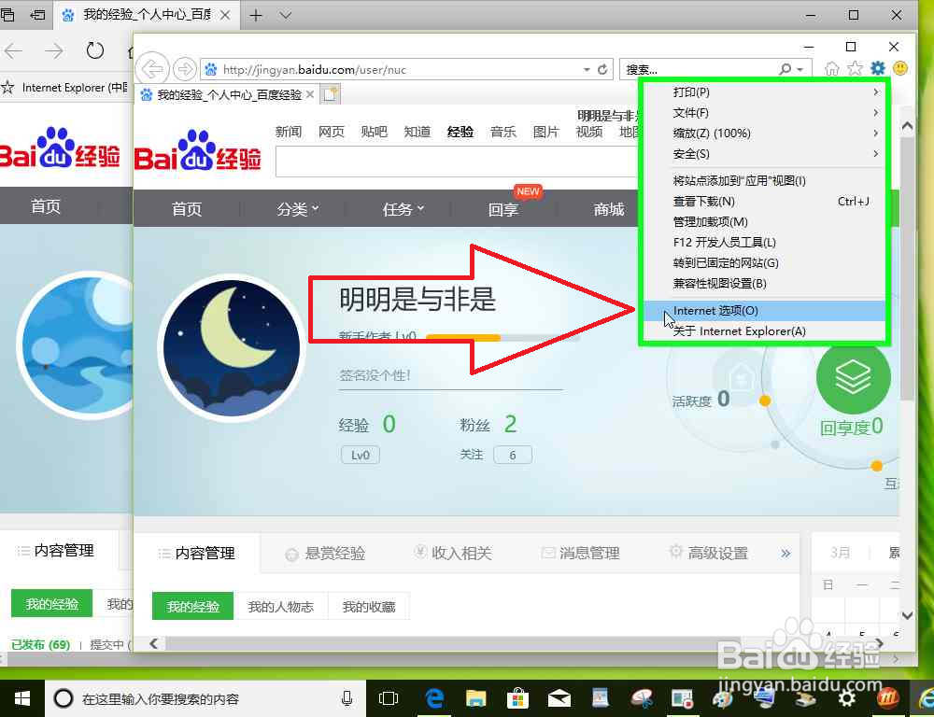Click the Tools gear icon

876,68
